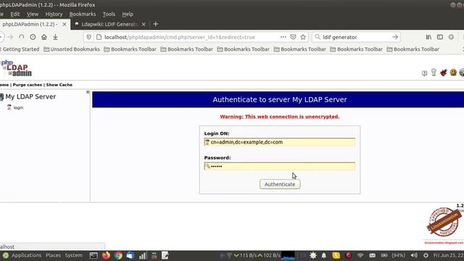
Task: Open the Help menu
Action: click(128, 14)
